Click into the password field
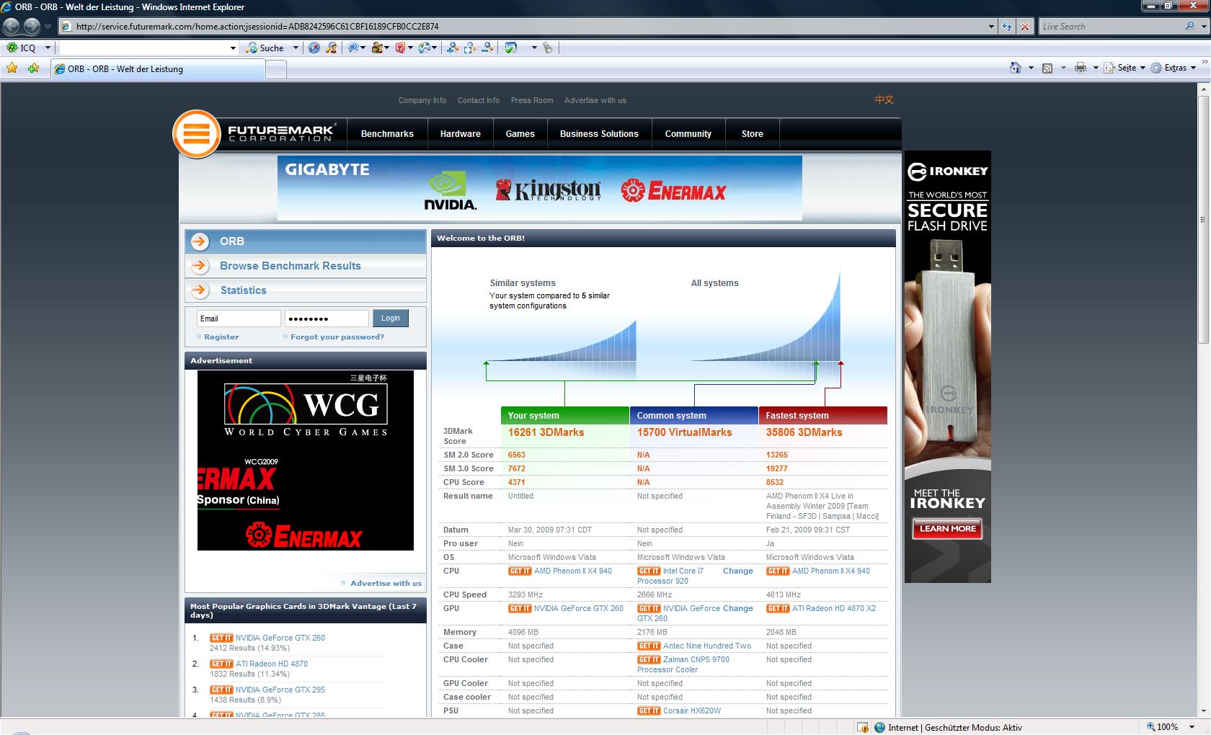The image size is (1211, 735). coord(327,318)
